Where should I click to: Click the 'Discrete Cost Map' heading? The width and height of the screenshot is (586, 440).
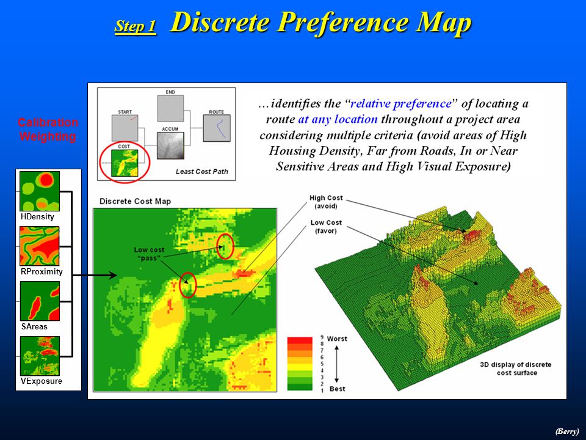pyautogui.click(x=136, y=201)
